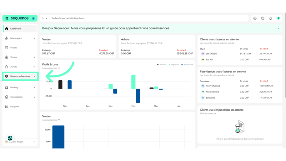Click the plus add icon in top bar
This screenshot has height=161, width=286.
[255, 18]
